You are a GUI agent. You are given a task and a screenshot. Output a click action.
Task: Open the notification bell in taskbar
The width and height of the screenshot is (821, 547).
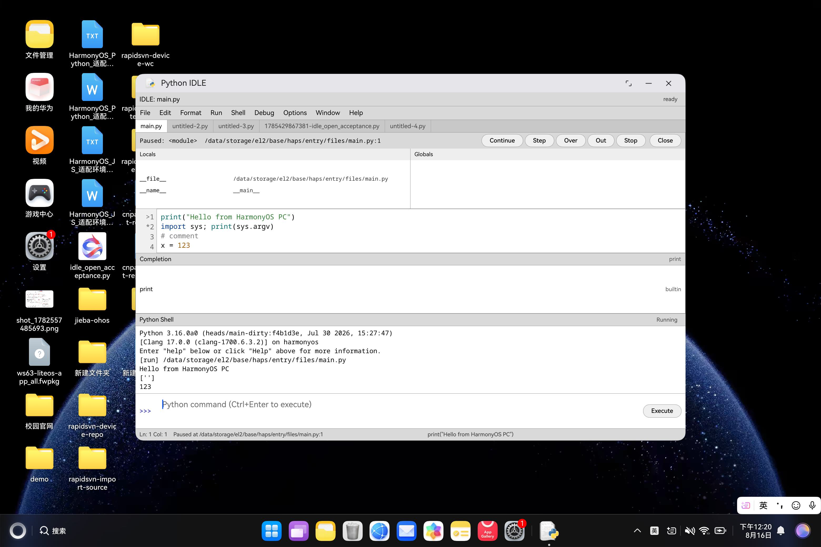pos(781,531)
